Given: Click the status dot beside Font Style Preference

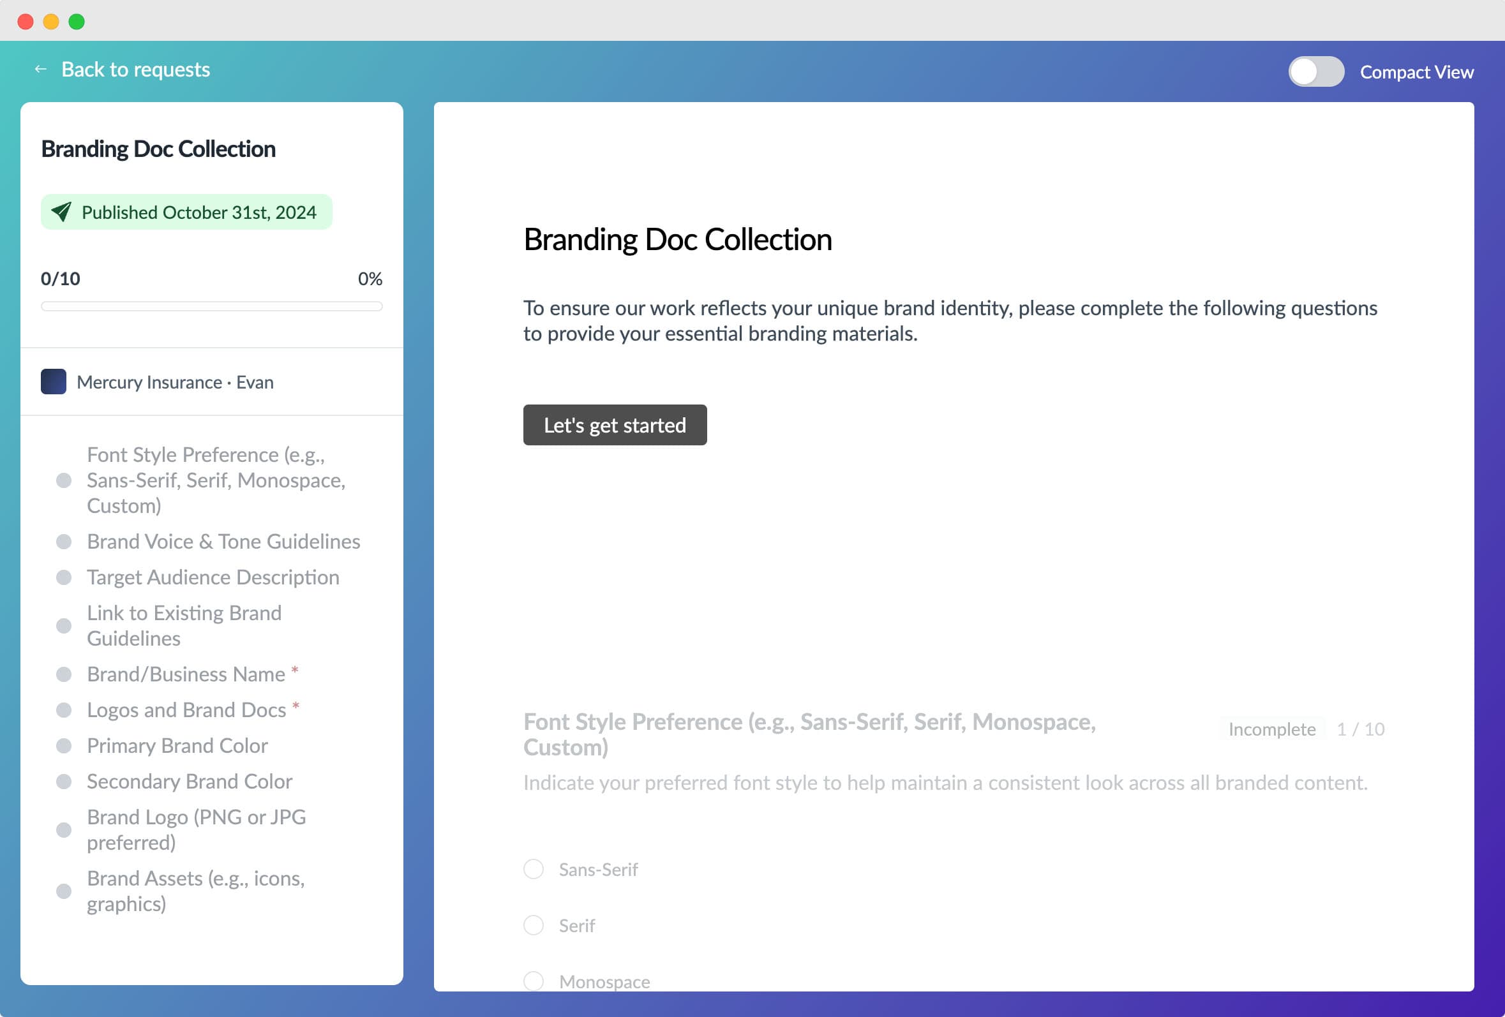Looking at the screenshot, I should [x=64, y=480].
